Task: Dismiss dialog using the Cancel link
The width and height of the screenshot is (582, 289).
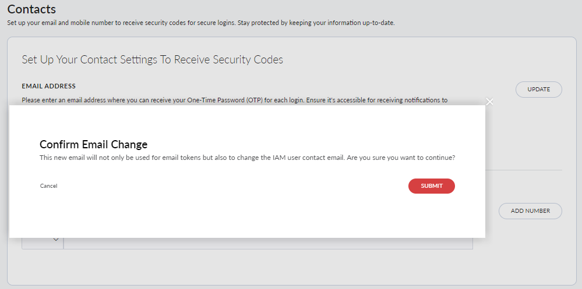Action: pyautogui.click(x=48, y=186)
